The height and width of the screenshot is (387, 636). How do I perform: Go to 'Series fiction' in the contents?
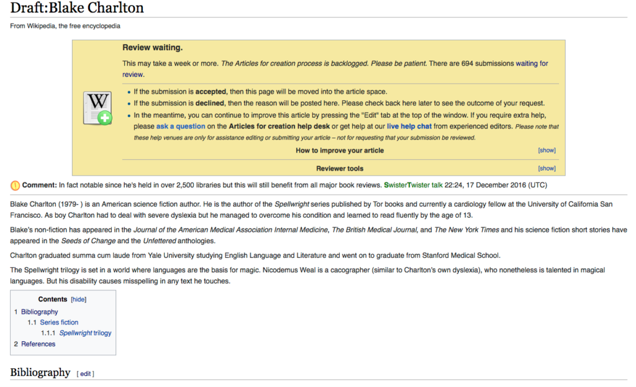[x=59, y=322]
